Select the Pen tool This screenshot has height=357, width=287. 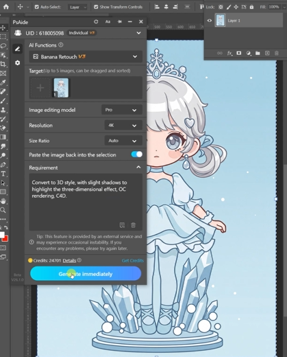click(x=3, y=165)
